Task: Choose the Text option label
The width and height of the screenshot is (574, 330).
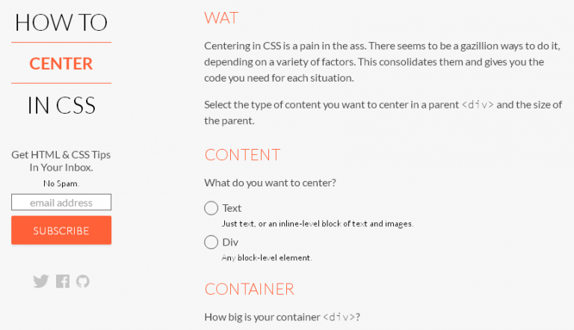Action: coord(232,208)
